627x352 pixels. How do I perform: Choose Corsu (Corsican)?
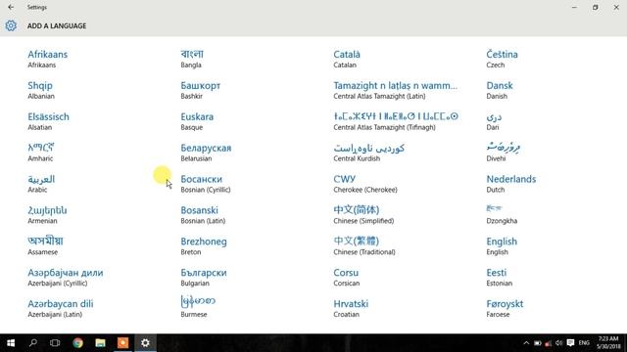click(346, 277)
